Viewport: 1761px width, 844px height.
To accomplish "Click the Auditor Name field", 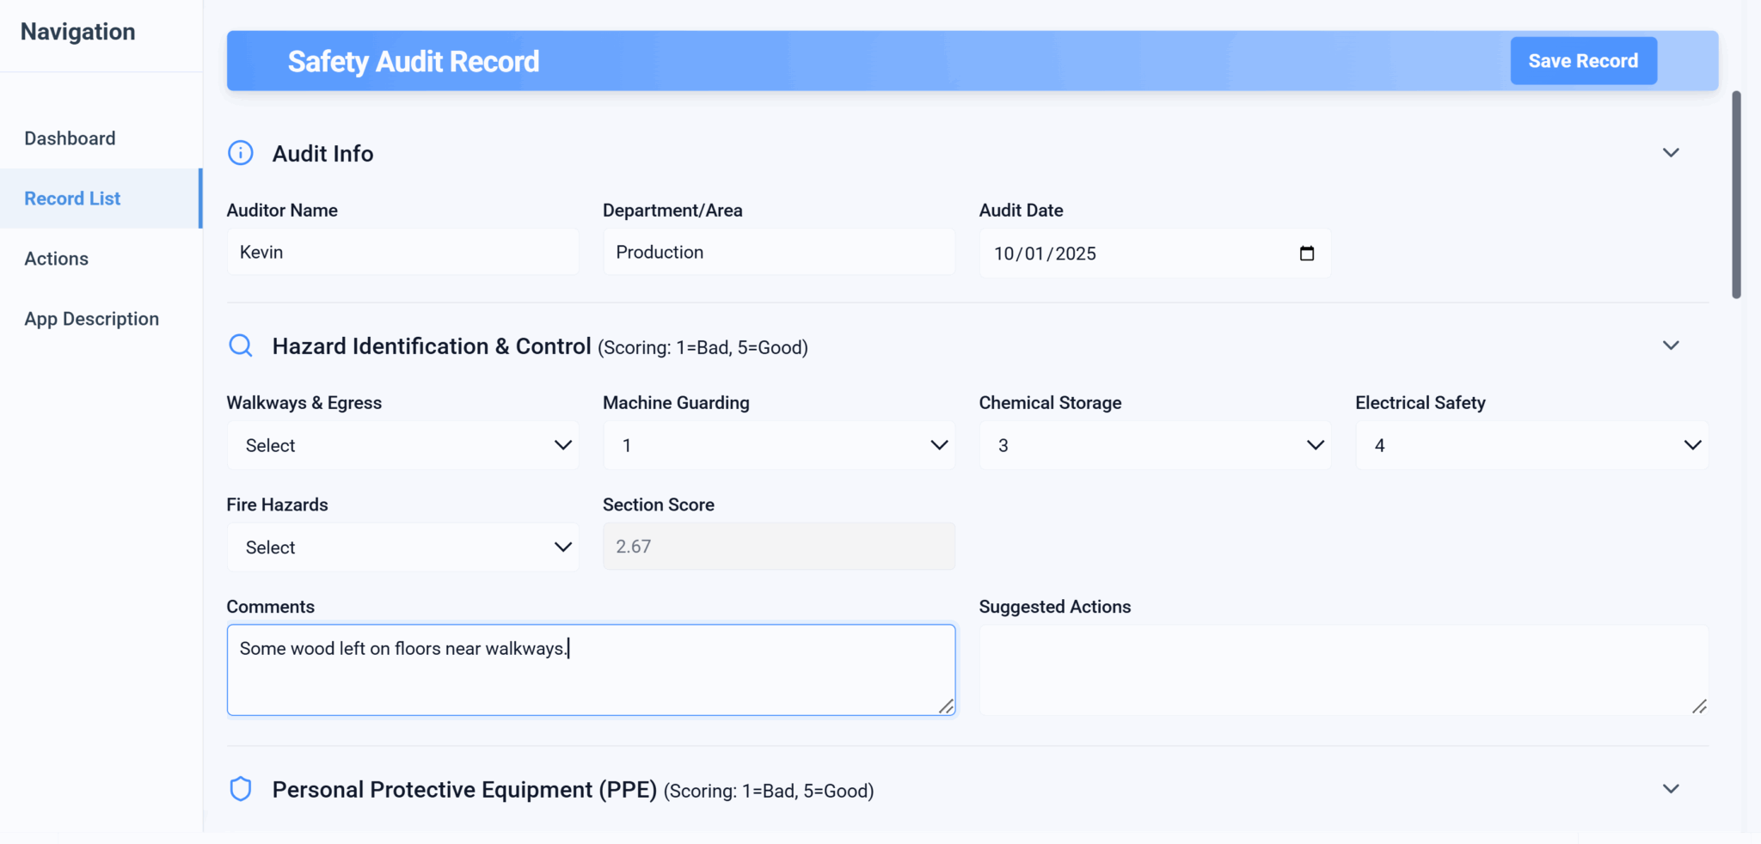I will tap(402, 252).
